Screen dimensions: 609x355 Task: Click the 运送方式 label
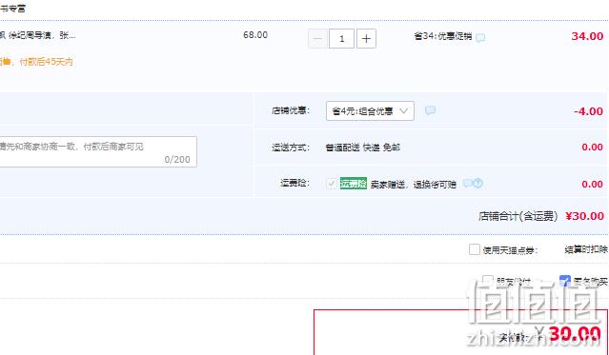pos(291,148)
